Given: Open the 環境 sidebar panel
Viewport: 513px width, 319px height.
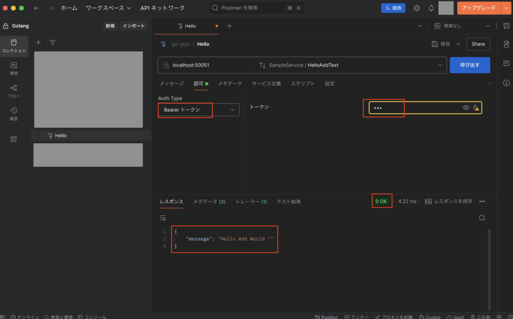Looking at the screenshot, I should click(14, 69).
